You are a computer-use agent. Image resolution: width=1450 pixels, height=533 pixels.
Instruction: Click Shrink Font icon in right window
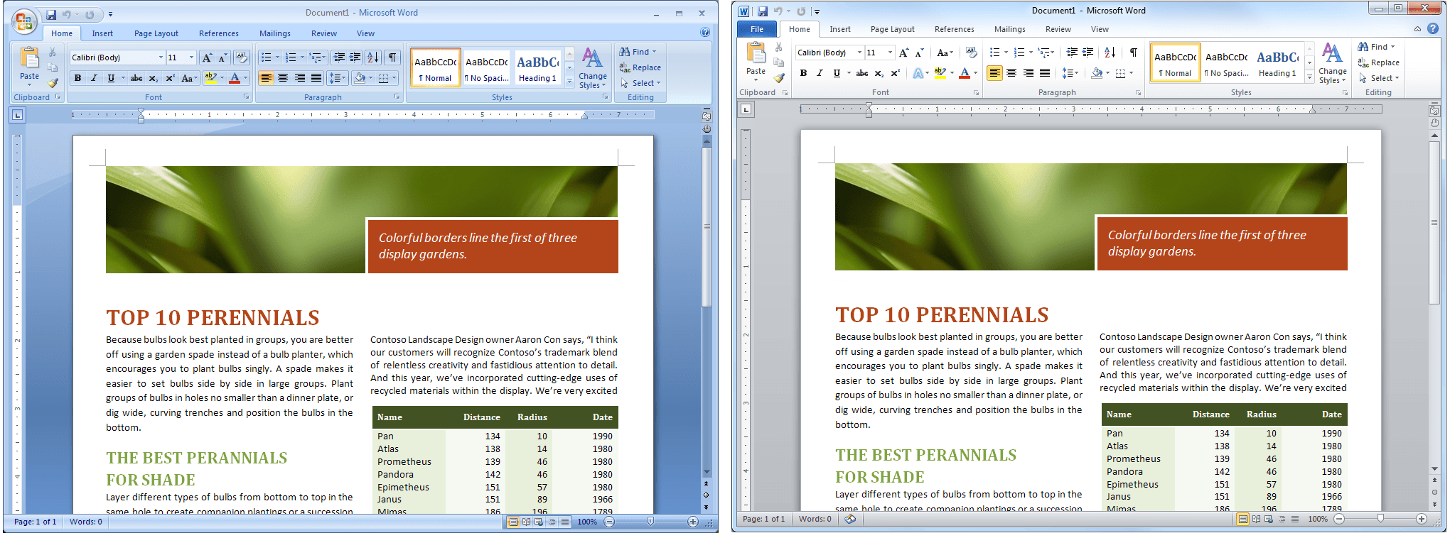(919, 53)
